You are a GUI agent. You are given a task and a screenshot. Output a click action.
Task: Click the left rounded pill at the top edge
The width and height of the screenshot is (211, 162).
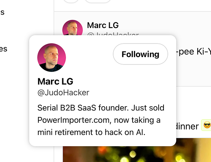coord(71,1)
